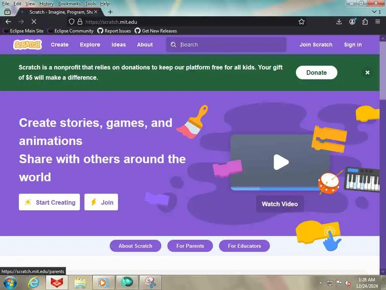This screenshot has width=386, height=290.
Task: Open the Firefox View icon beside the tab
Action: coord(8,12)
